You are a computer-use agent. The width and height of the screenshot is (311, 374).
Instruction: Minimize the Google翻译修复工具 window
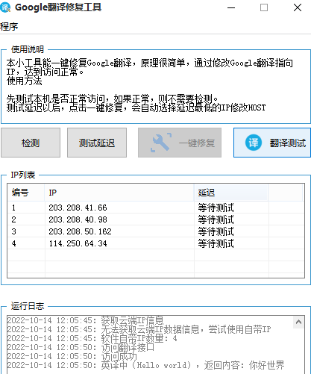231,7
